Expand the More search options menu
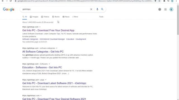The height and width of the screenshot is (100, 179). (75, 17)
